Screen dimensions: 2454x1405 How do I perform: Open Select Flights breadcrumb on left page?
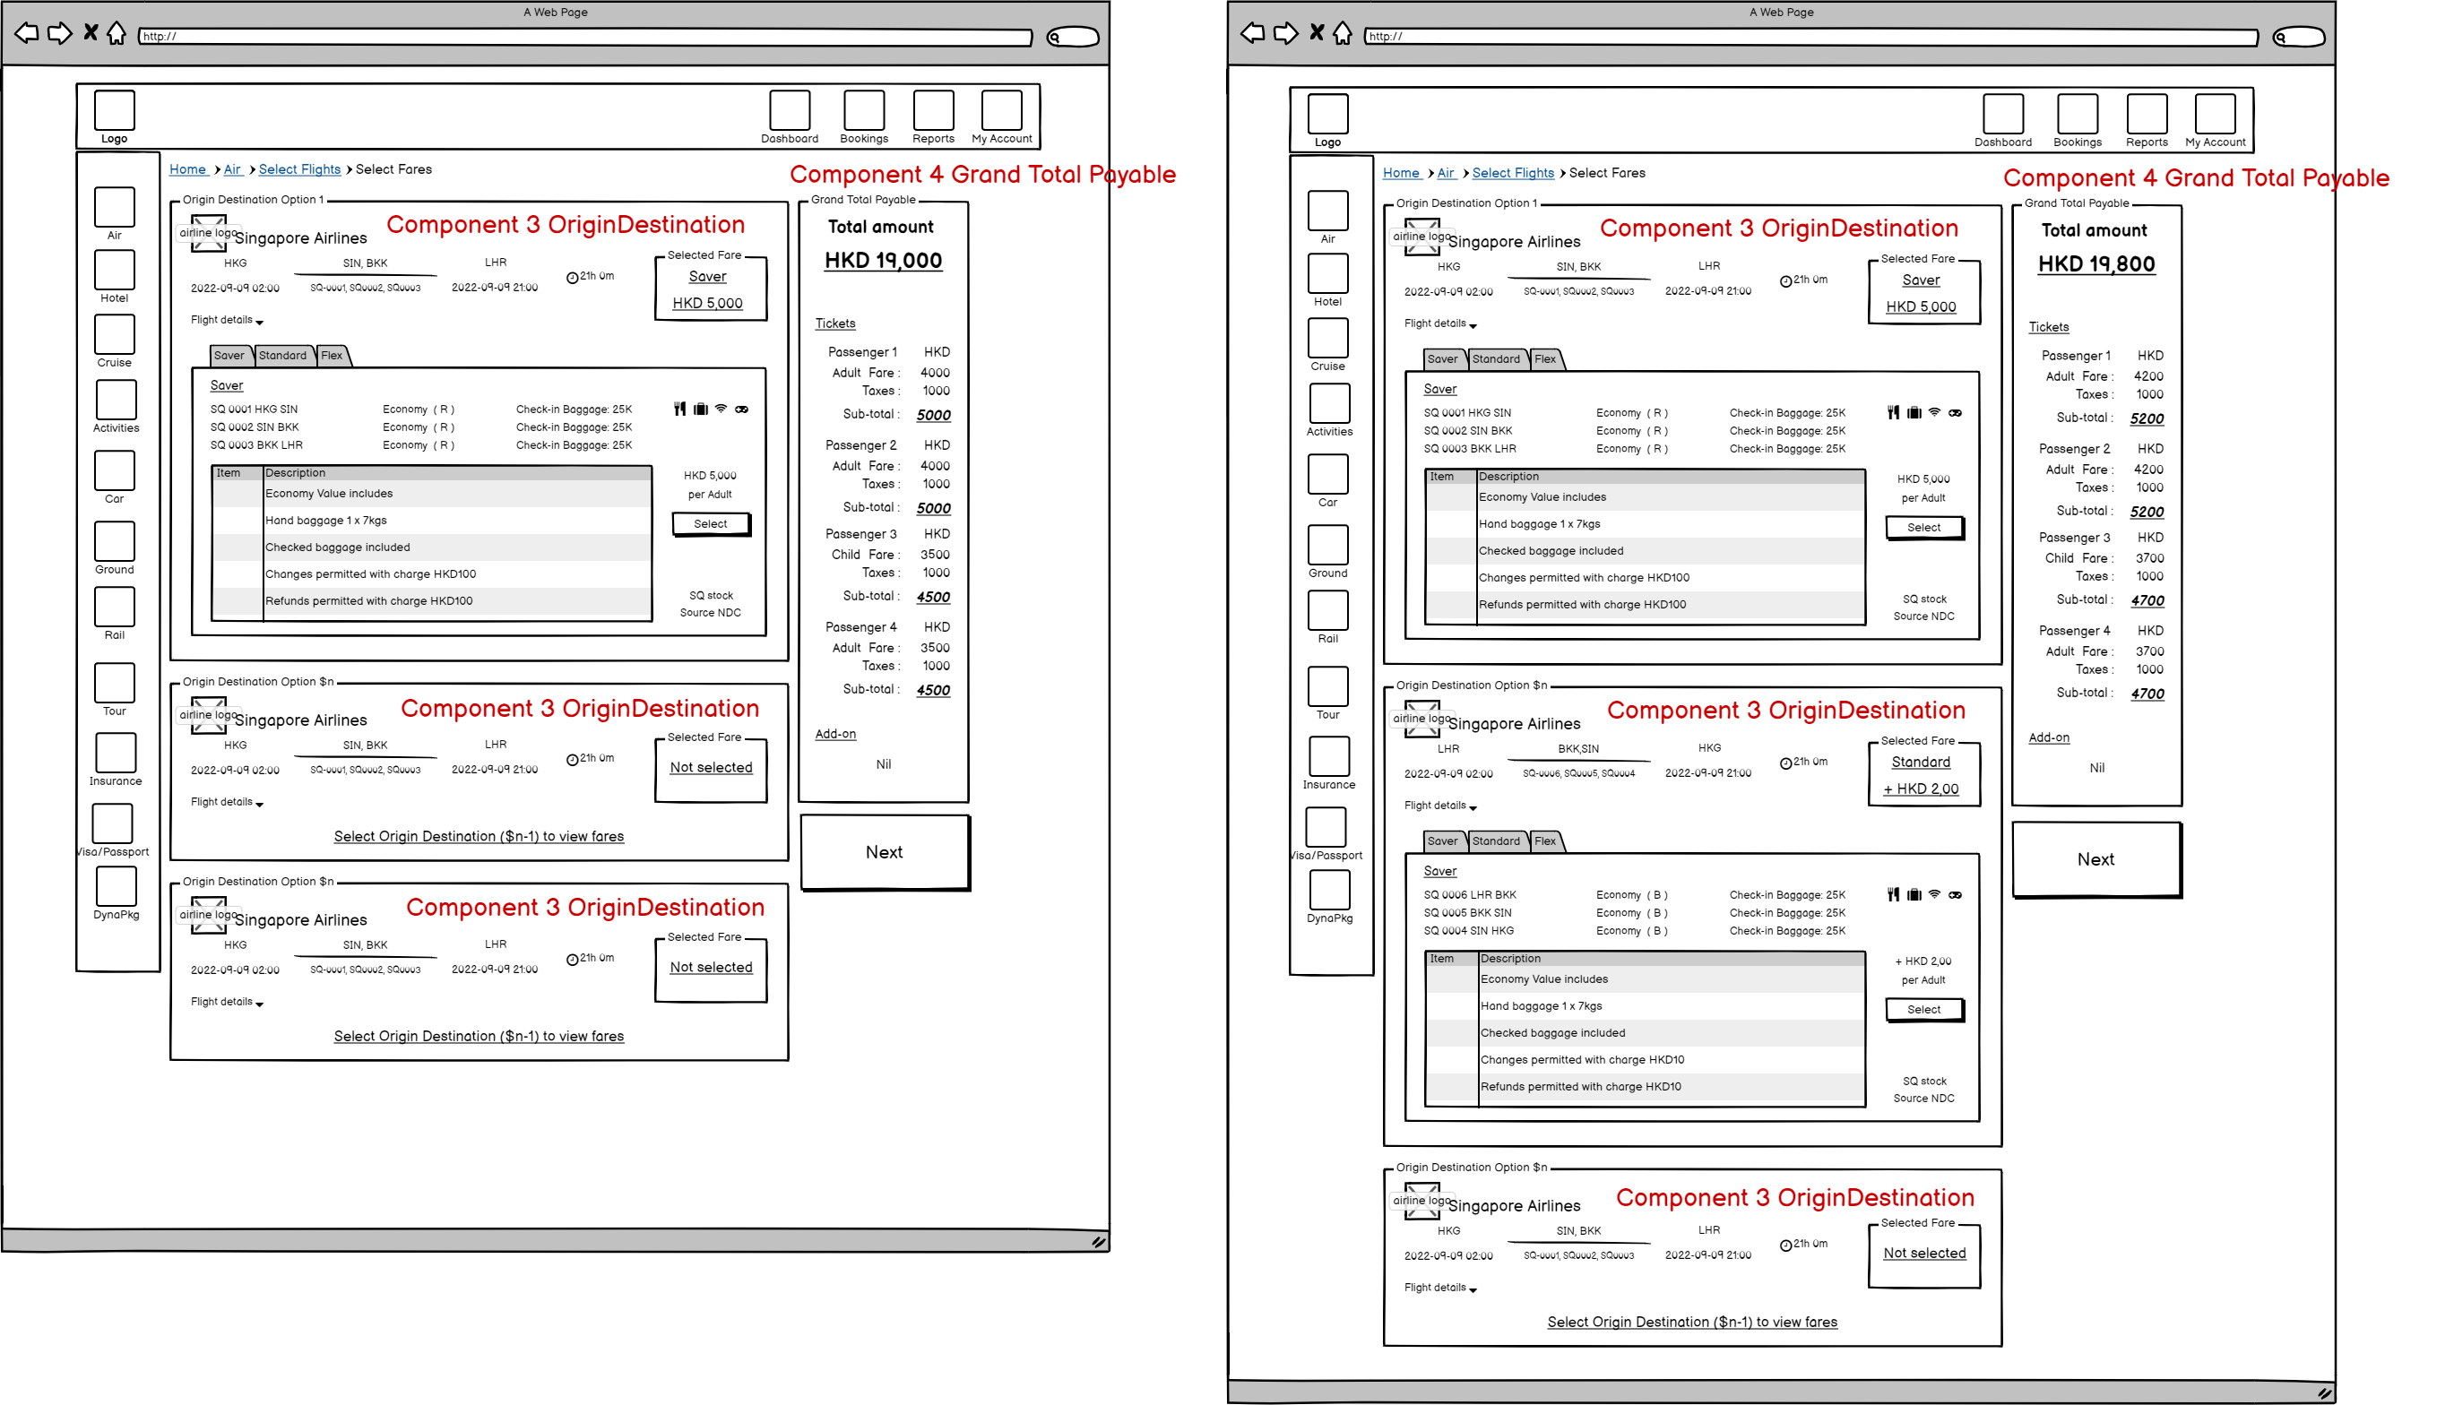click(x=299, y=170)
